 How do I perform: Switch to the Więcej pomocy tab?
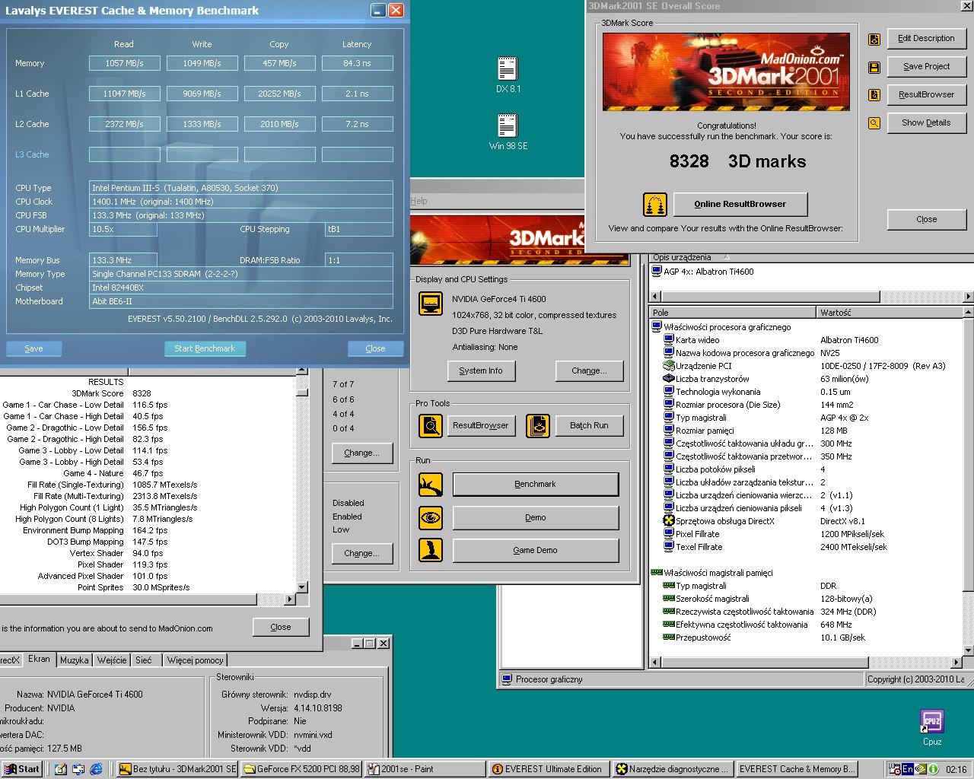[195, 660]
